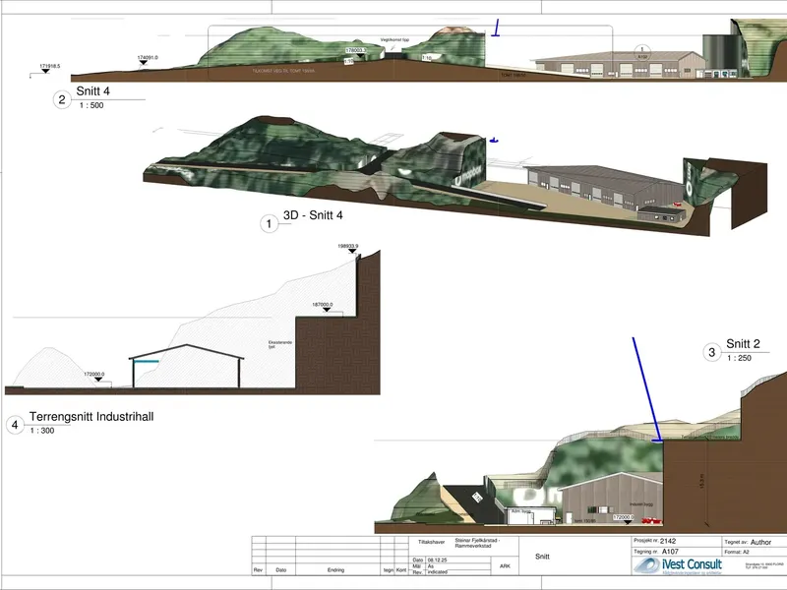Select the "TILKOMST VEG TIL TOMT" label in Snitt 4
The image size is (787, 590).
pos(283,71)
